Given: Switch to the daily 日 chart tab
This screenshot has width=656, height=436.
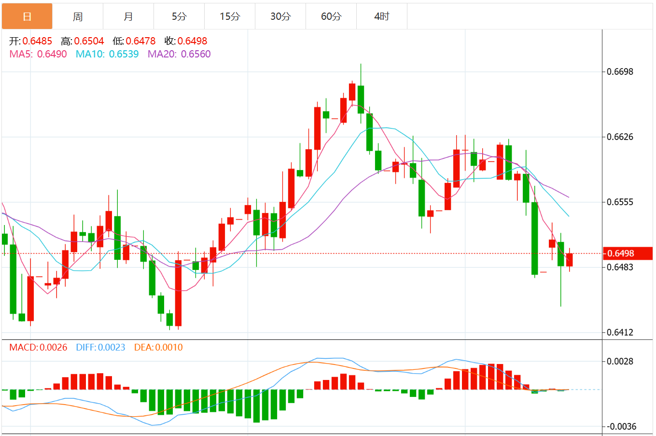Looking at the screenshot, I should click(27, 16).
